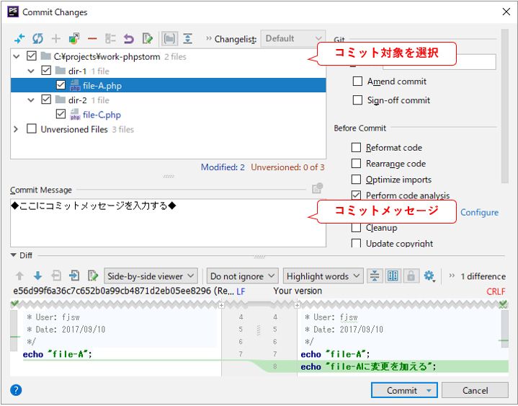Viewport: 518px width, 406px height.
Task: Click Collapse Unchanged Fragments icon
Action: click(375, 275)
